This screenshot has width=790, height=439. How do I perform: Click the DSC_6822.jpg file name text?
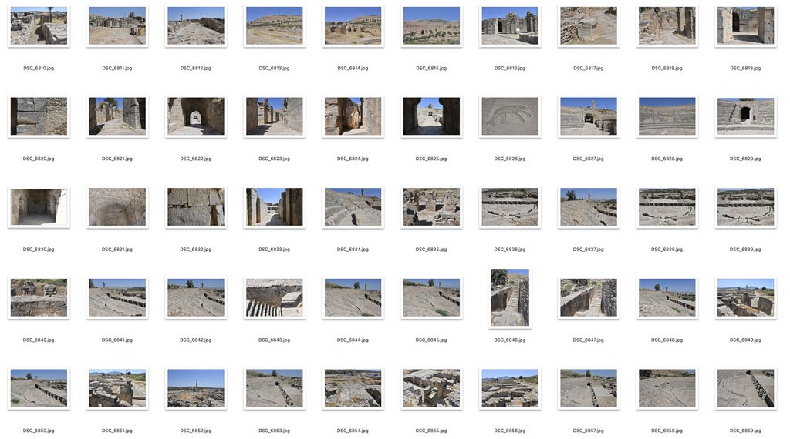coord(196,159)
